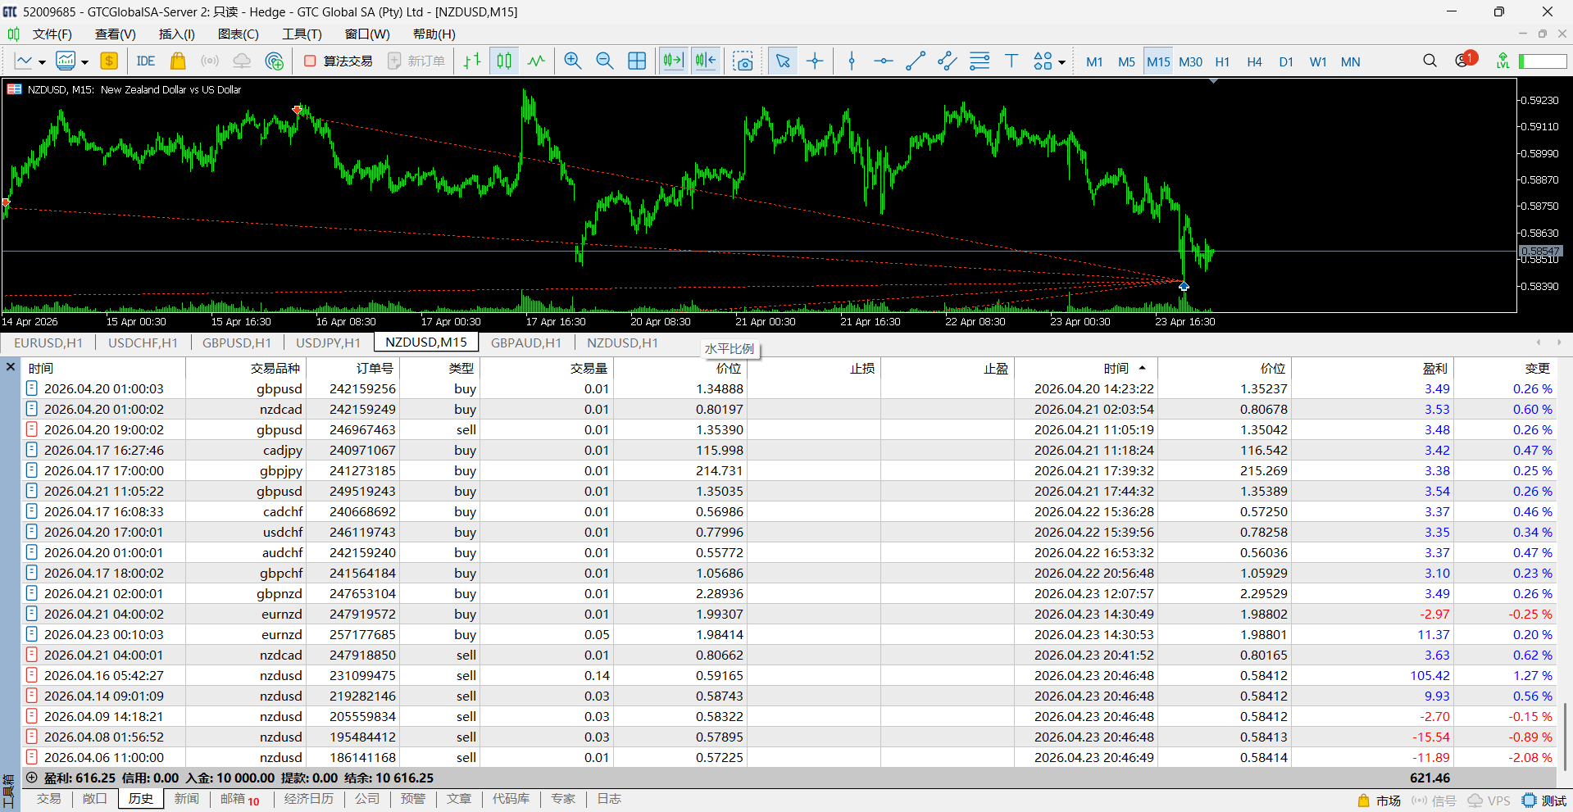Switch chart to candlestick display

[504, 61]
